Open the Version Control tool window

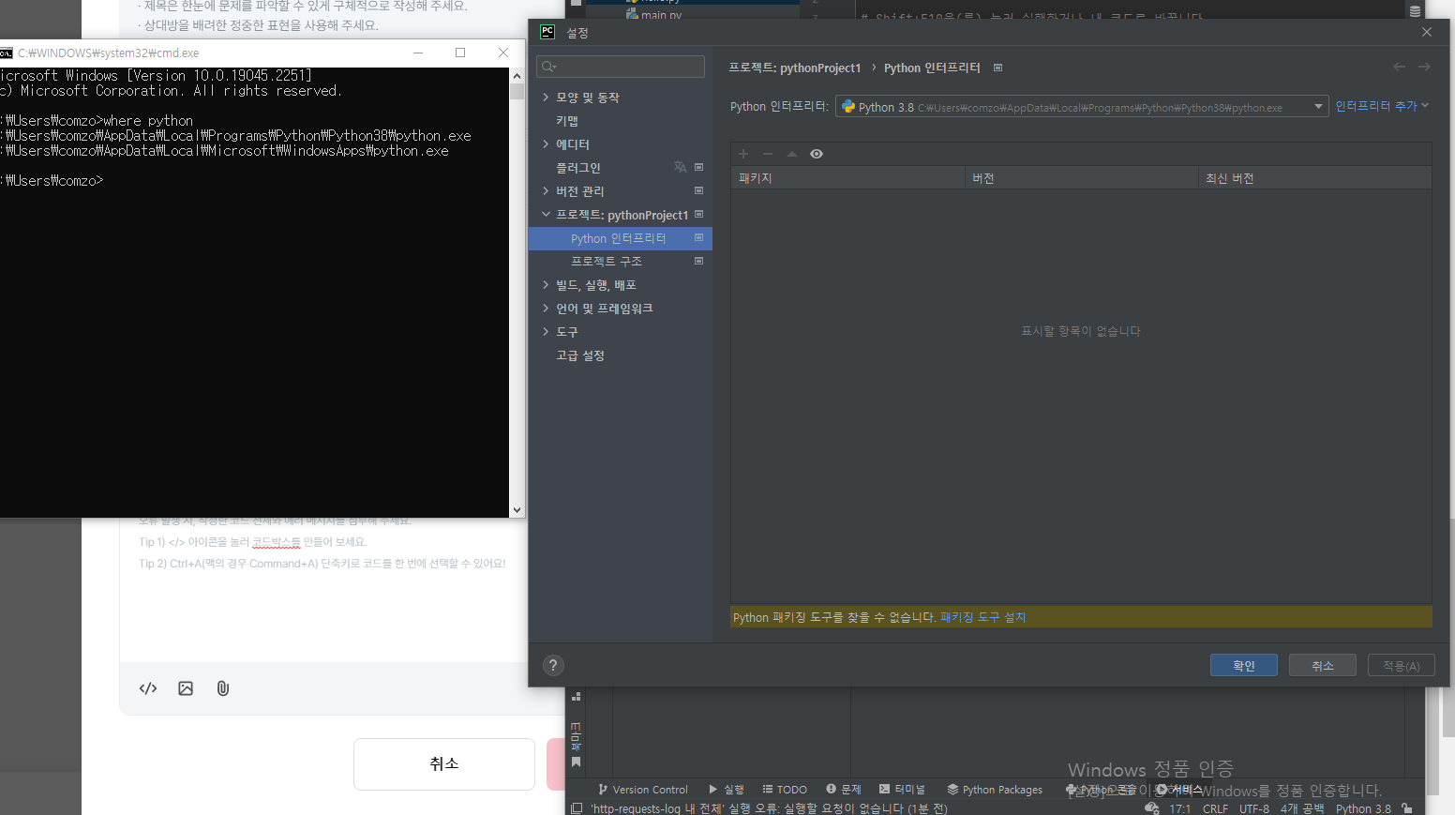643,790
